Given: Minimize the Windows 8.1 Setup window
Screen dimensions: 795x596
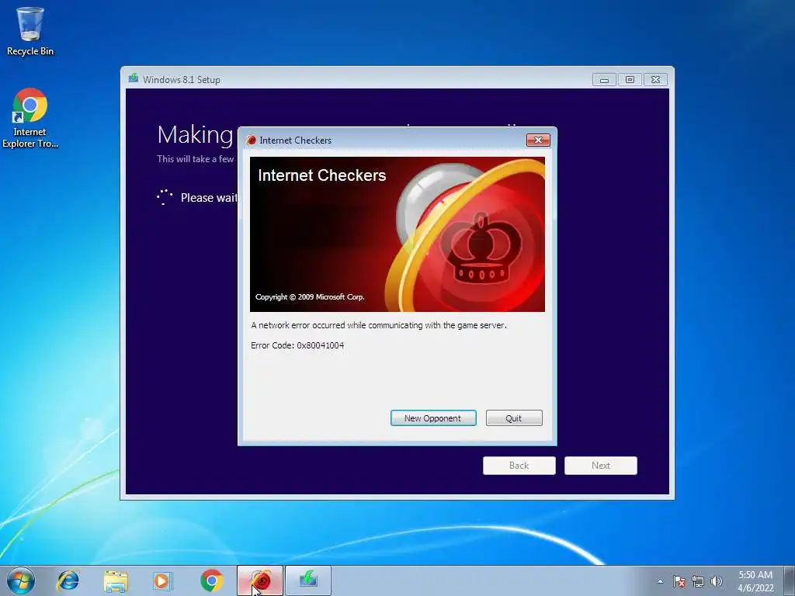Looking at the screenshot, I should pyautogui.click(x=604, y=80).
